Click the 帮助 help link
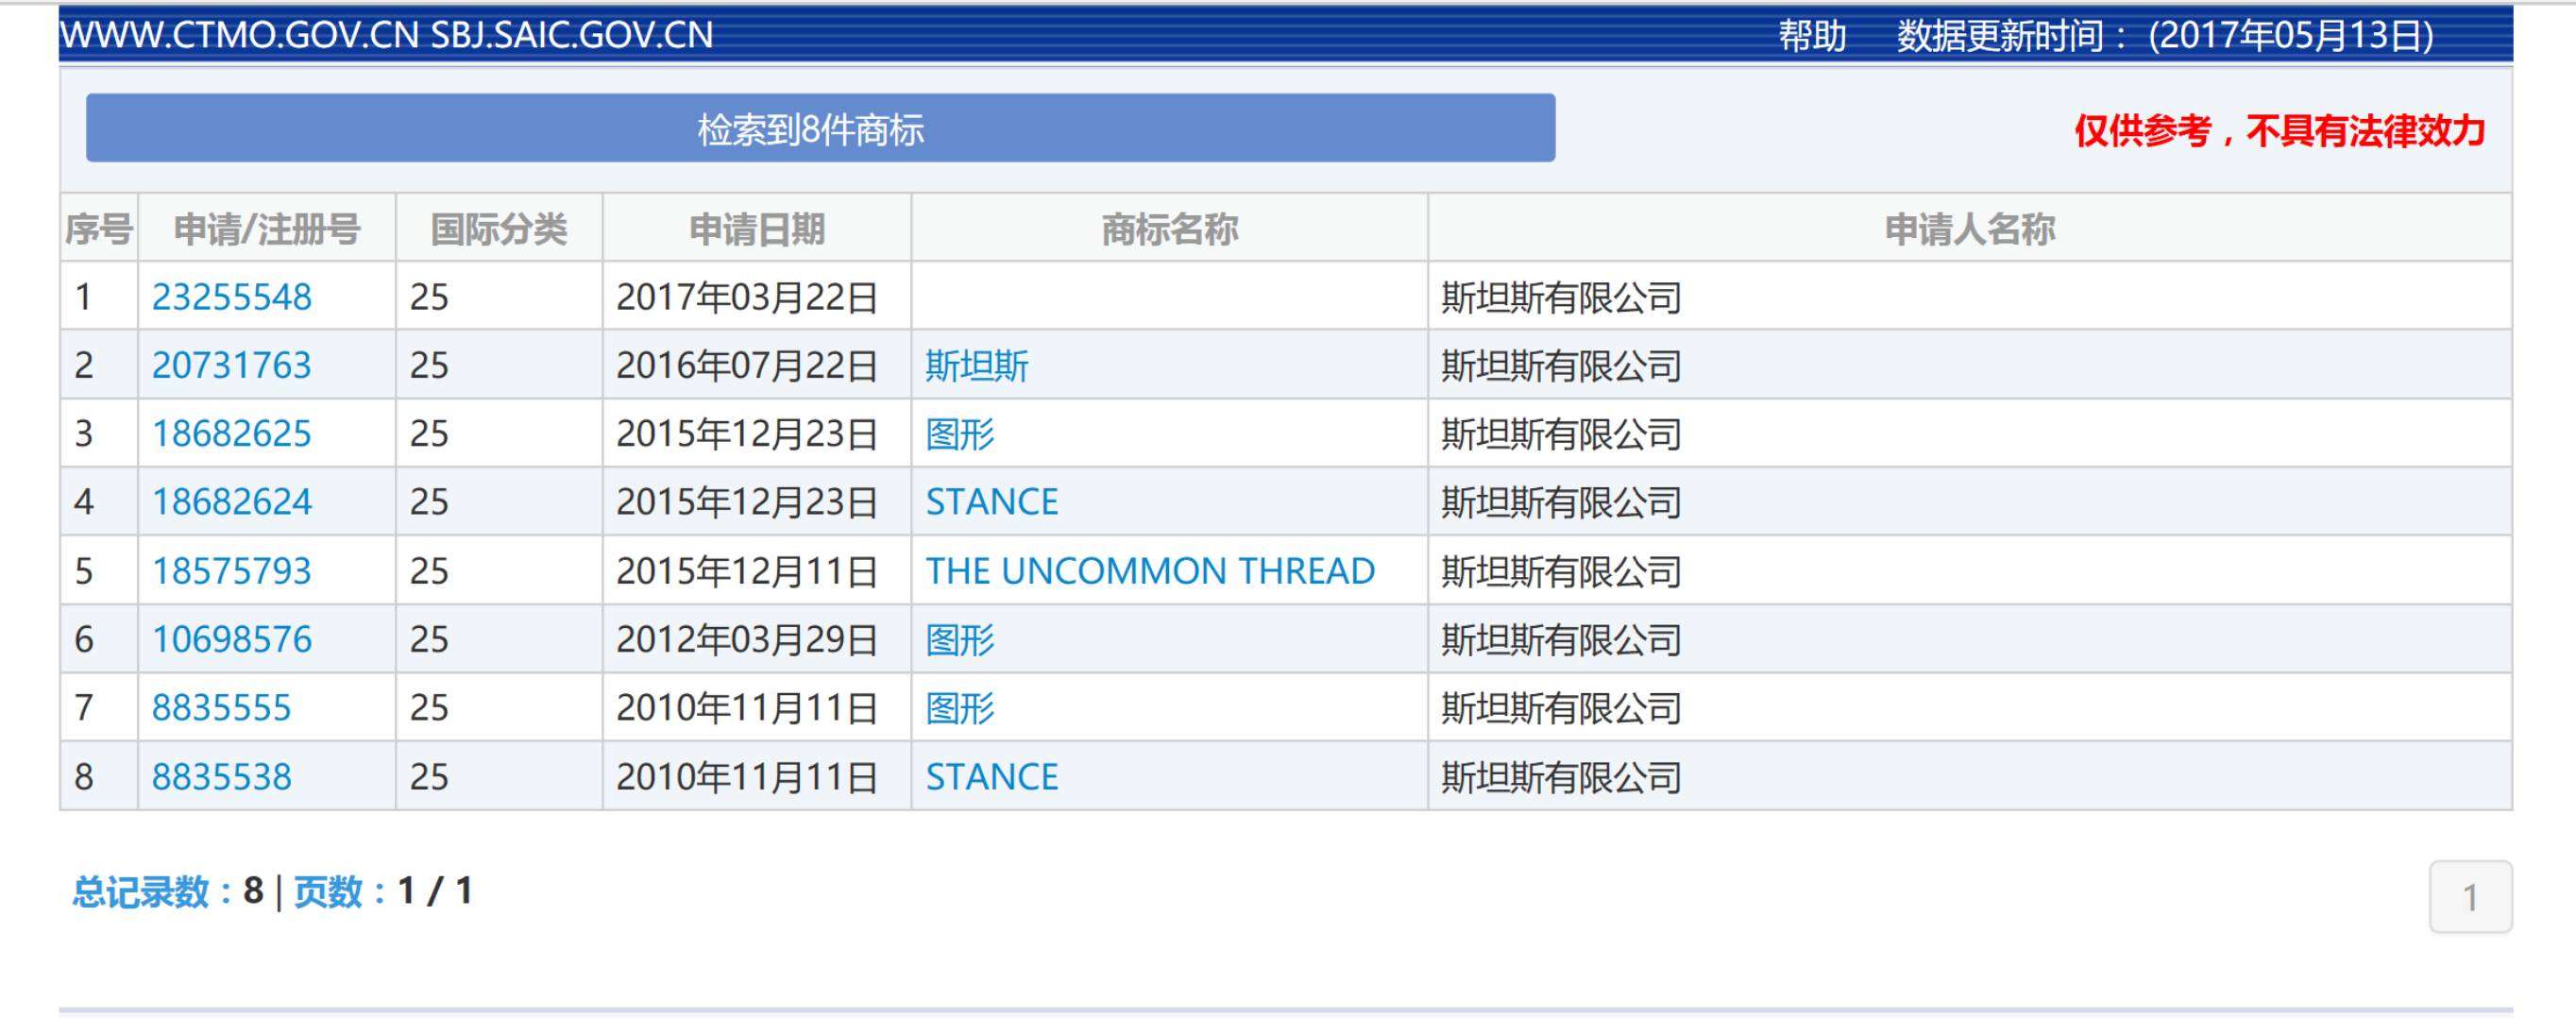2576x1018 pixels. click(1812, 36)
